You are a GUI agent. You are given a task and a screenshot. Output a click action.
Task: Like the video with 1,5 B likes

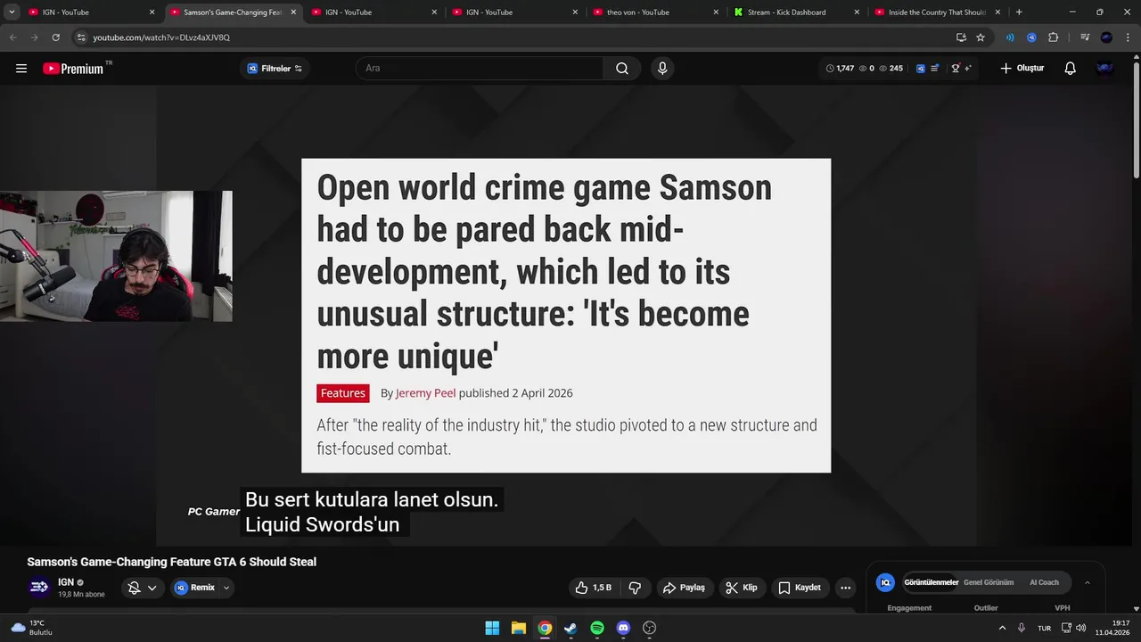click(x=594, y=588)
